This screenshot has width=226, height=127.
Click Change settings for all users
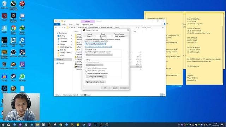click(95, 82)
